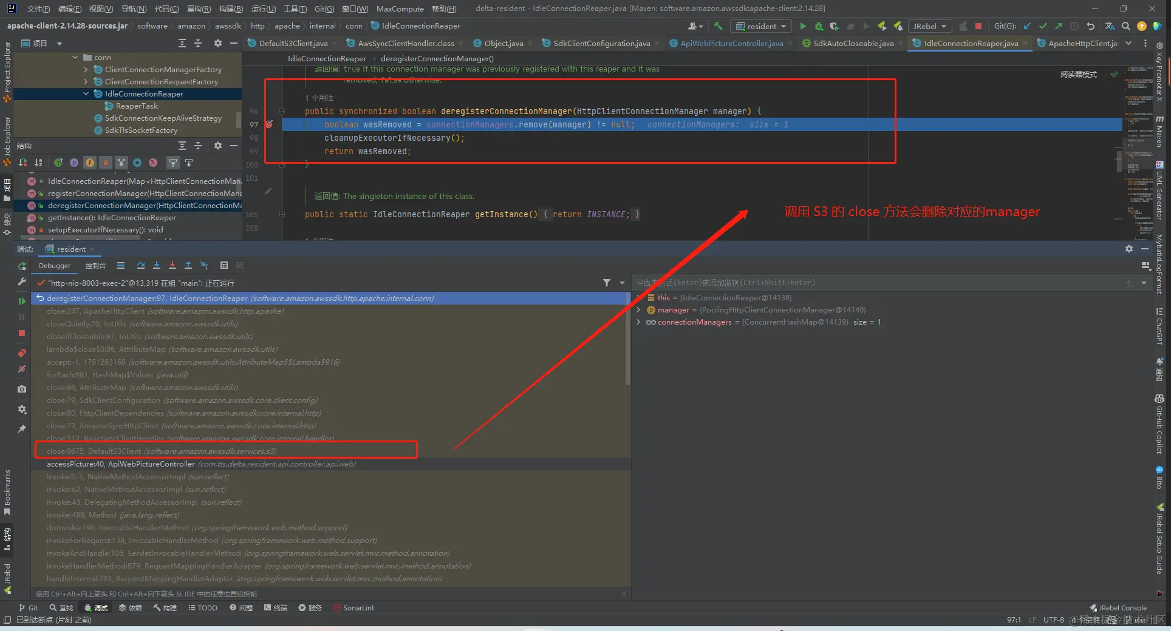Click the watch expression input field
This screenshot has height=631, width=1171.
pos(878,283)
